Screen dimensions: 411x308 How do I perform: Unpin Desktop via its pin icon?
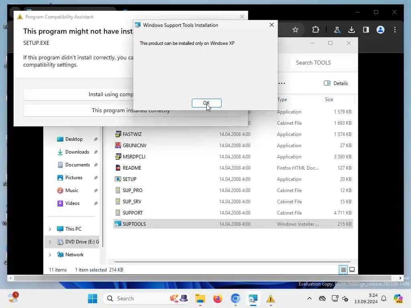(x=96, y=139)
